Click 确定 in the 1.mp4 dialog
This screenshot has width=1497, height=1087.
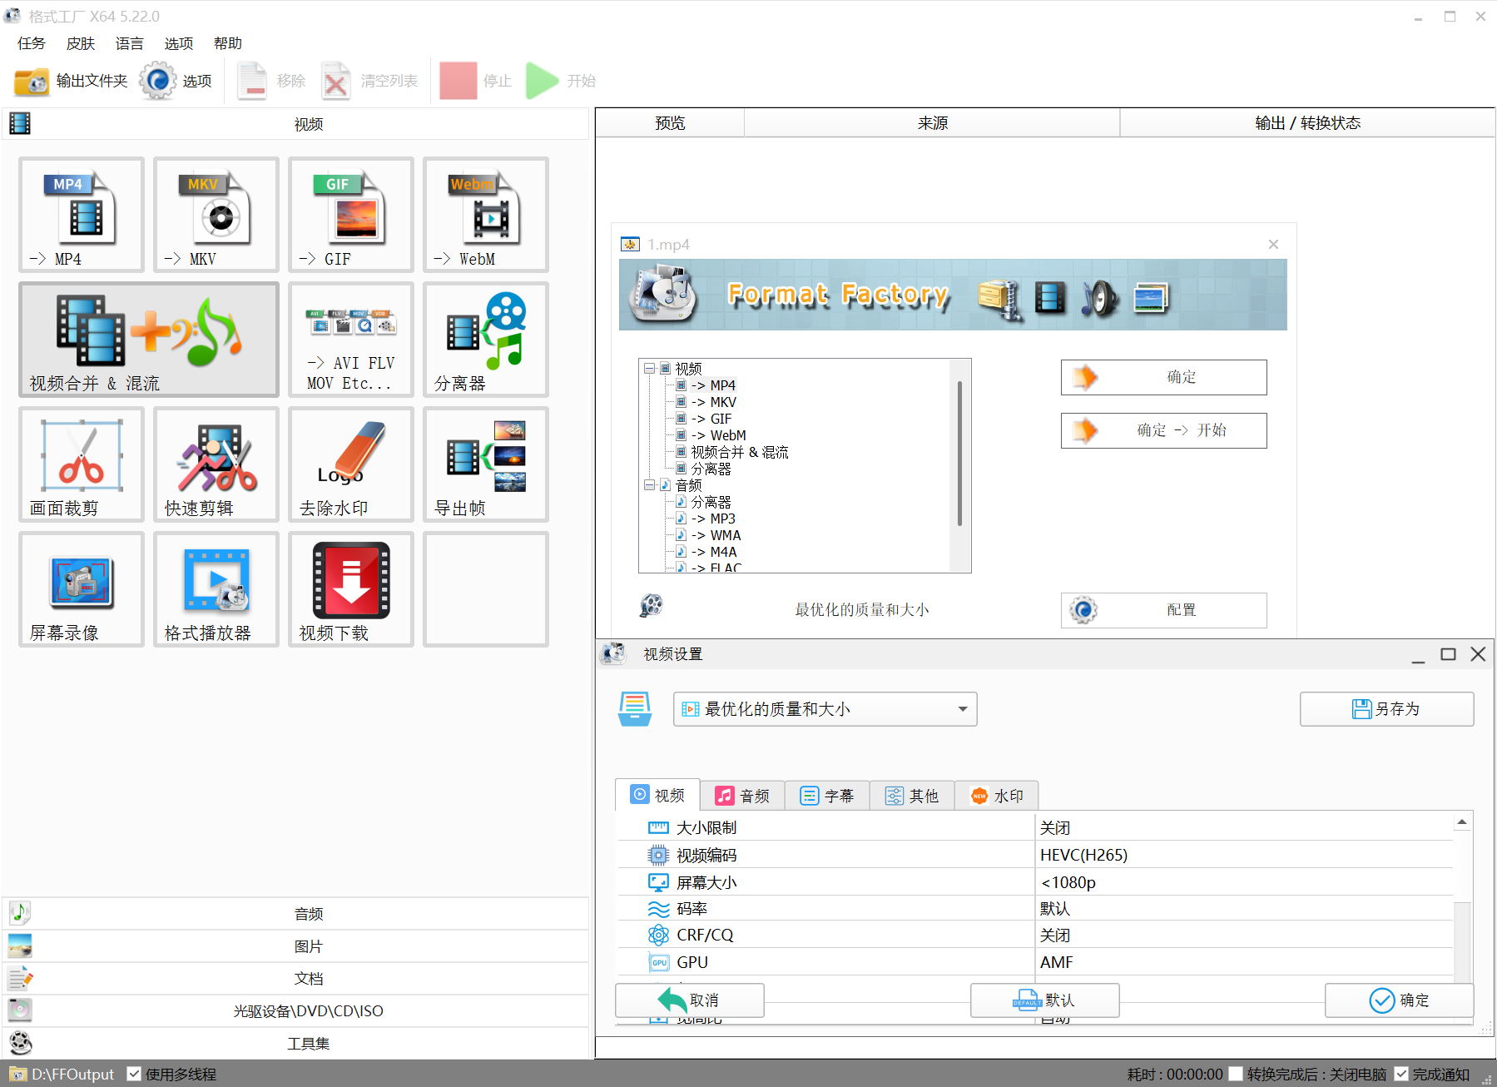tap(1164, 377)
